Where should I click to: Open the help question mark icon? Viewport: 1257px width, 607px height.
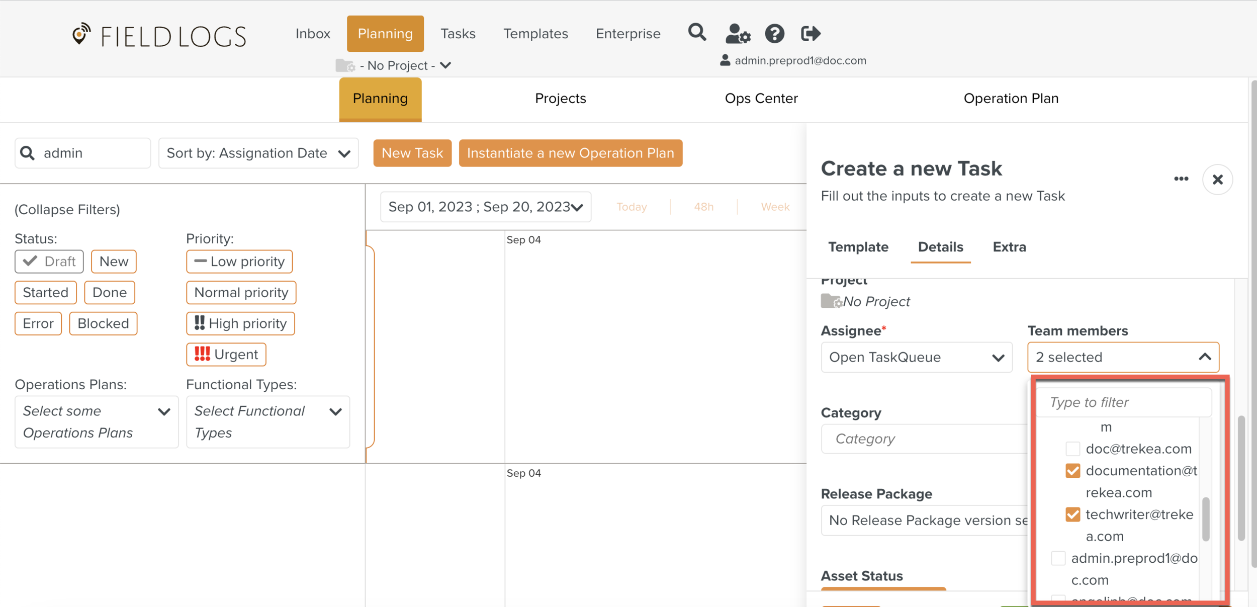774,34
